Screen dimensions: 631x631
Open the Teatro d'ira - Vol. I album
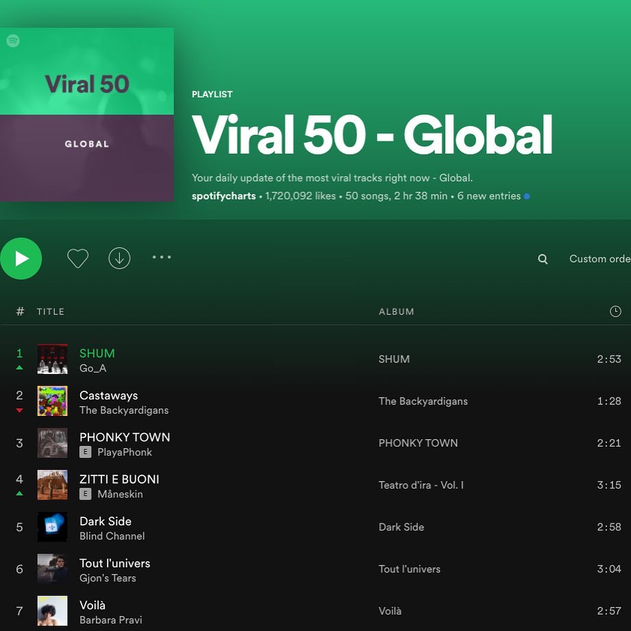[421, 485]
